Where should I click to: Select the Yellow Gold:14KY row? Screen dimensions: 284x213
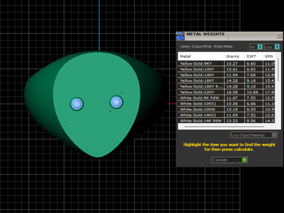click(227, 75)
